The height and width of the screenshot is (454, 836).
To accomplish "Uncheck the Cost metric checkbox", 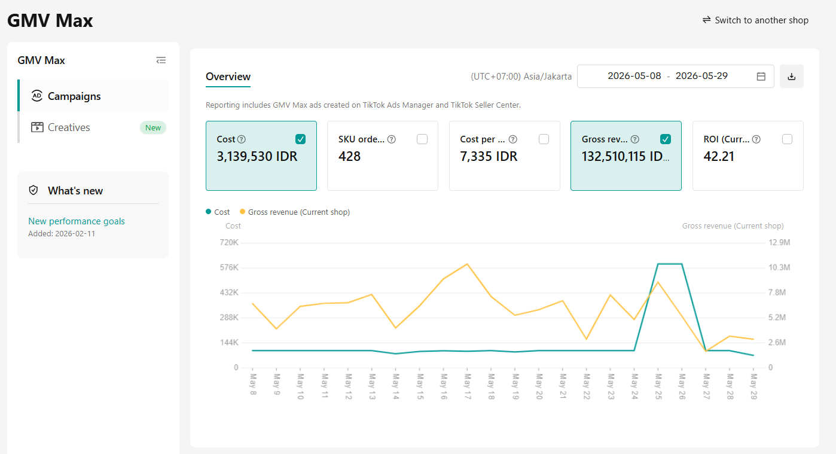I will click(x=301, y=139).
